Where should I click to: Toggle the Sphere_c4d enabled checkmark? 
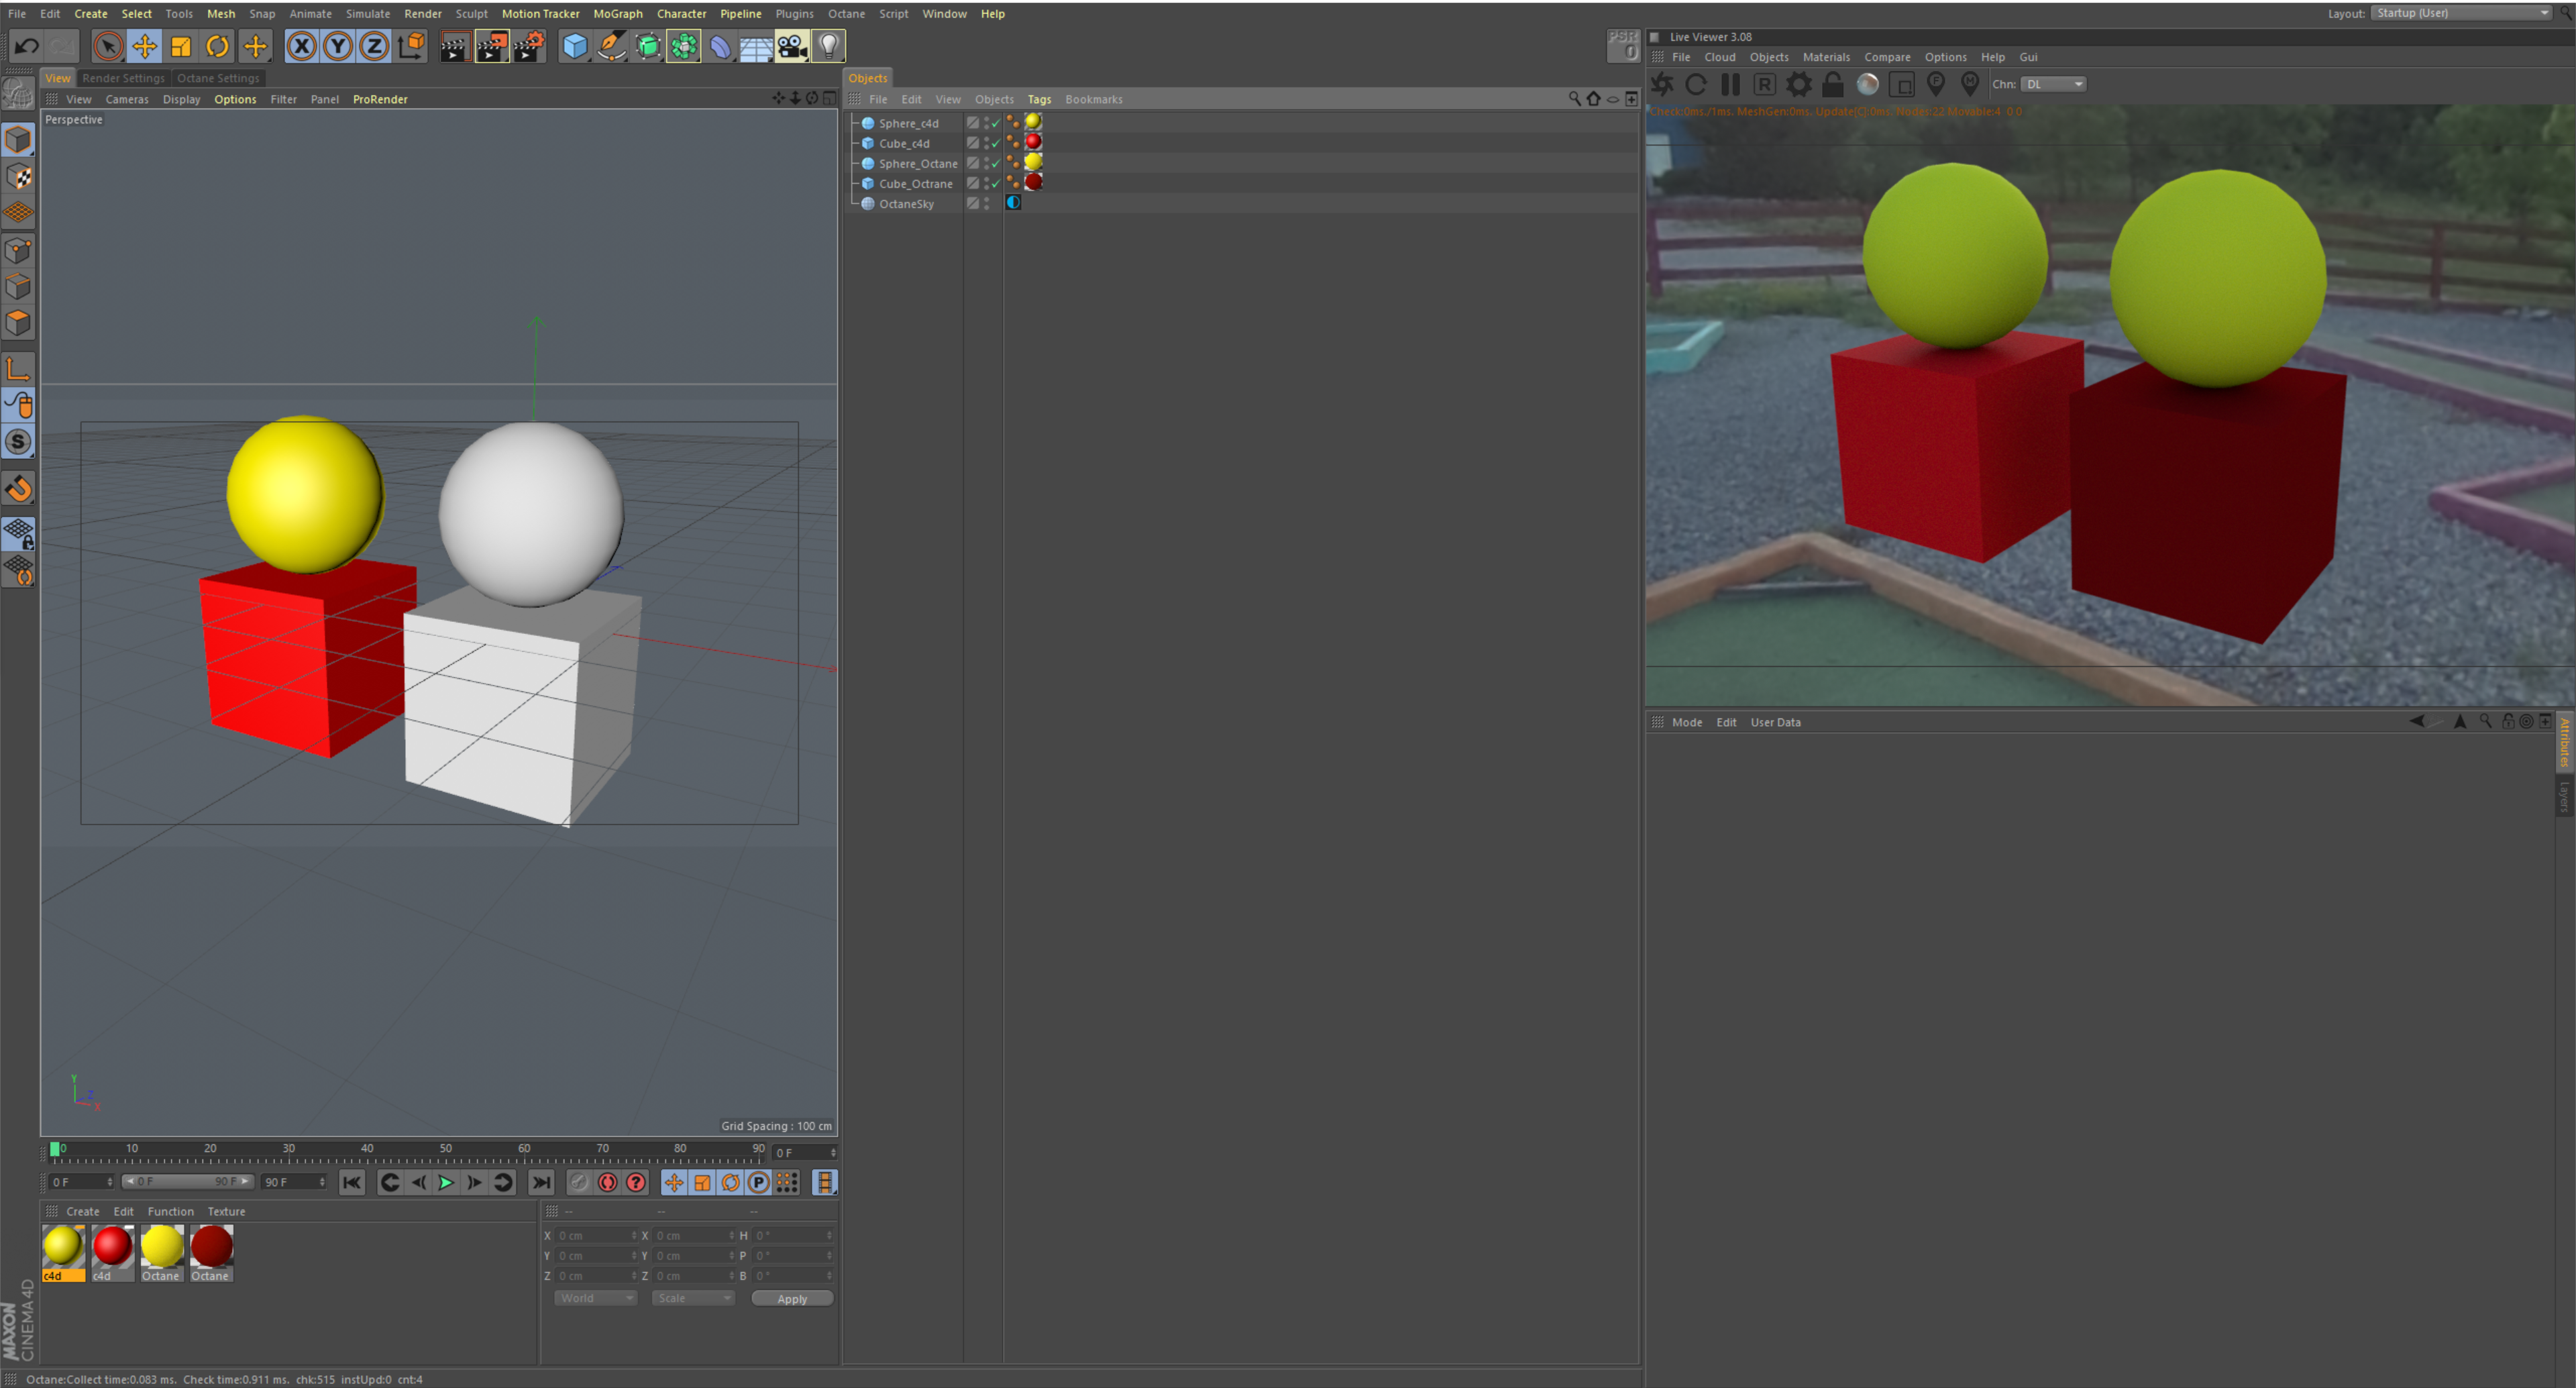[x=996, y=124]
